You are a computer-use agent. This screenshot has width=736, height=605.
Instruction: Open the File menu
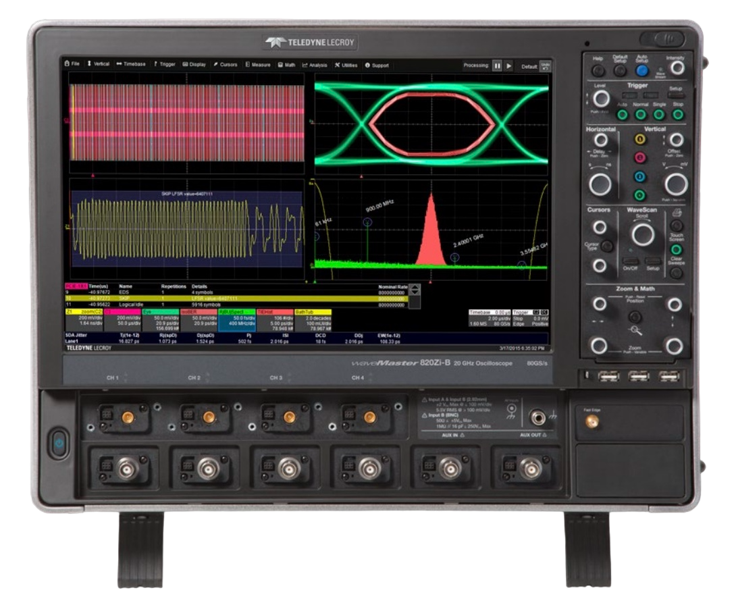click(x=72, y=64)
